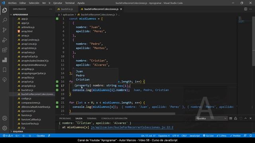Open the Ejecutar menu
The height and width of the screenshot is (143, 255).
coord(58,3)
